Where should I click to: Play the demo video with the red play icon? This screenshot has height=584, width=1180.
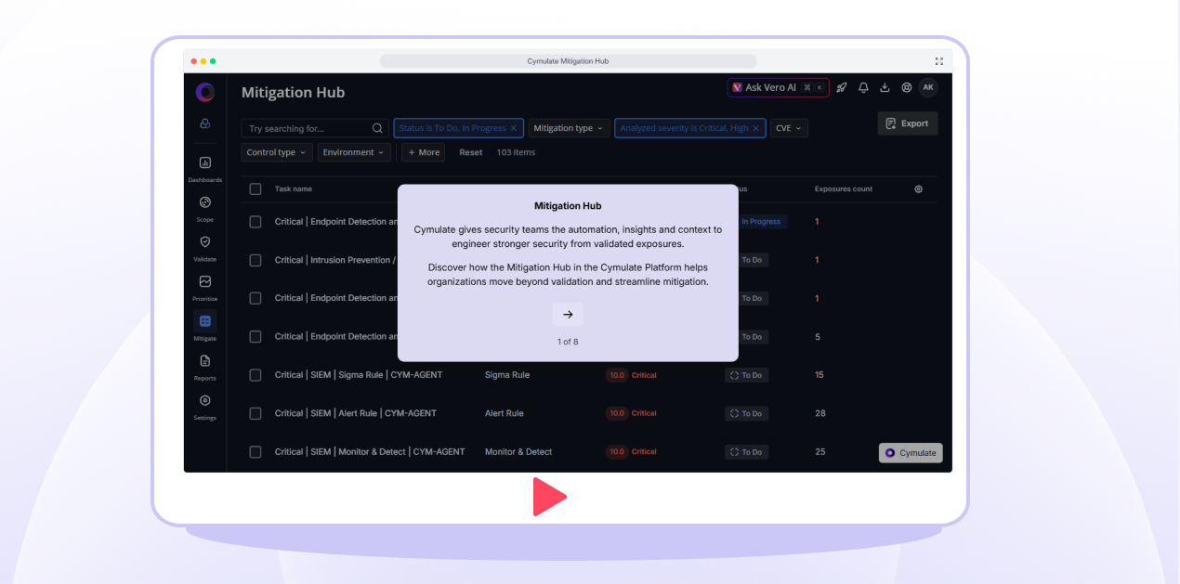click(549, 497)
